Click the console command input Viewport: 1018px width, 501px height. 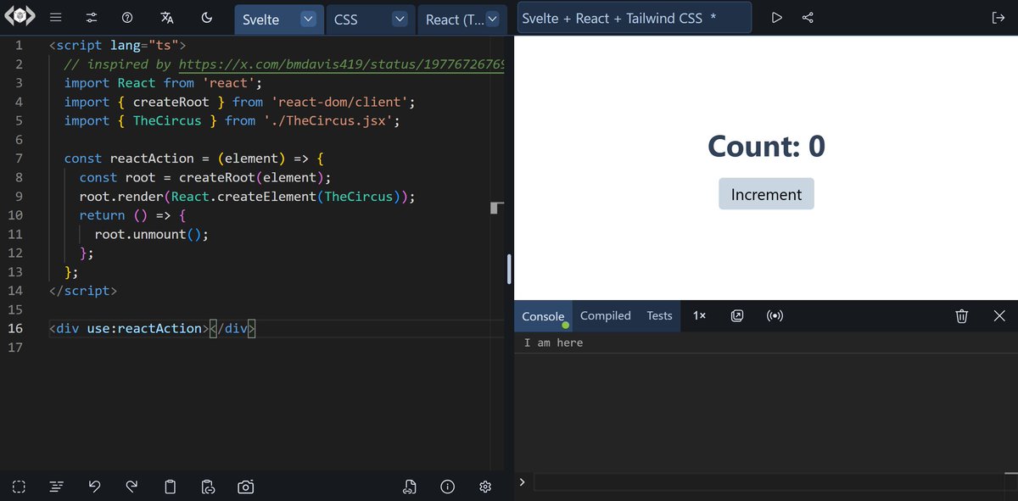click(769, 482)
